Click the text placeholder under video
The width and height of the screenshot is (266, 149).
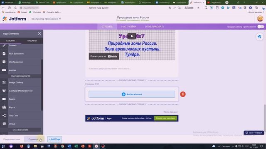pos(110,69)
